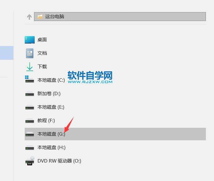Viewport: 214px width, 181px height.
Task: Select 本地磁盘 (H:) label
Action: click(x=52, y=147)
